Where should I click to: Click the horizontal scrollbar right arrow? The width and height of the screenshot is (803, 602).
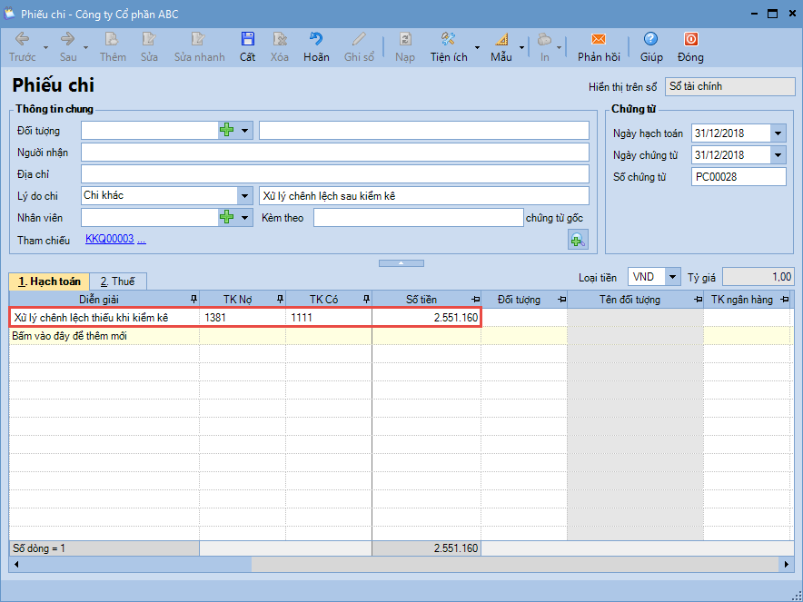pyautogui.click(x=787, y=565)
